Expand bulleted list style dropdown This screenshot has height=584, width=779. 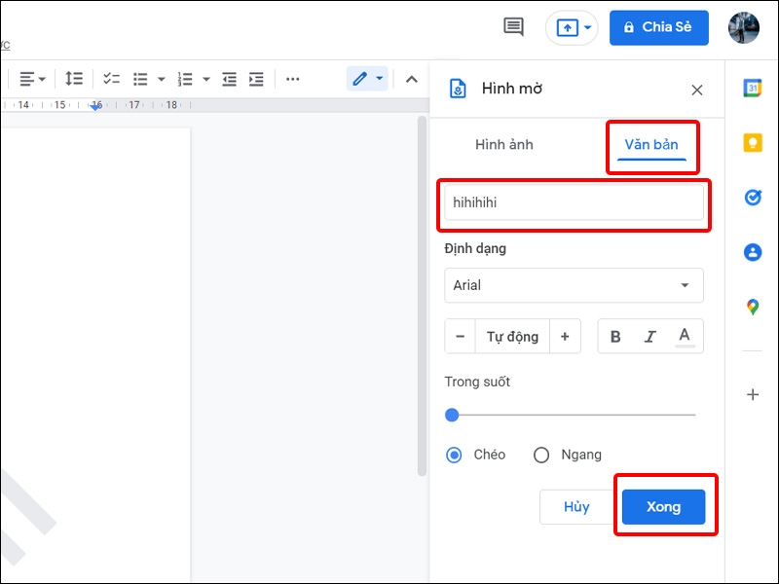click(x=161, y=79)
